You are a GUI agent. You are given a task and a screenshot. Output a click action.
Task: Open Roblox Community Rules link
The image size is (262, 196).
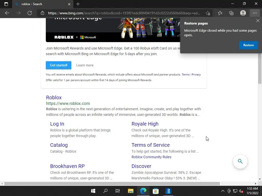point(151,157)
